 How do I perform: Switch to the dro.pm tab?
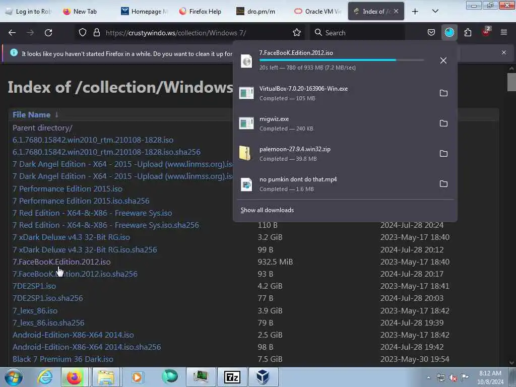coord(260,11)
